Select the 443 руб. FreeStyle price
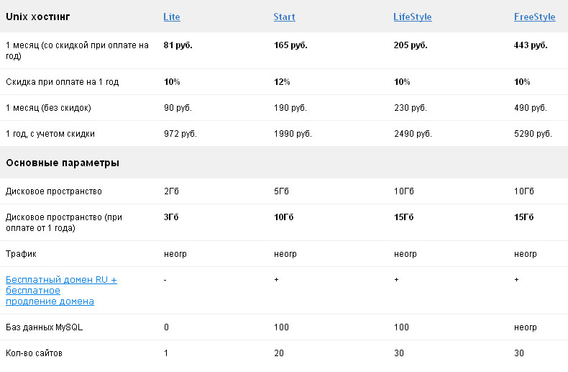568x372 pixels. click(531, 45)
